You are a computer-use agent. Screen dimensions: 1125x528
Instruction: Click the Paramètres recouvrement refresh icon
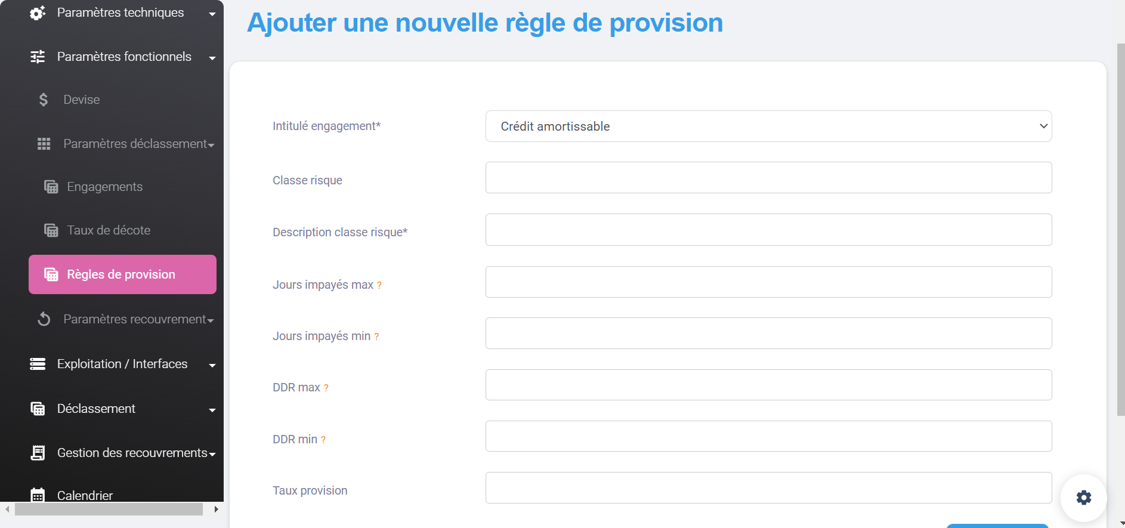44,319
